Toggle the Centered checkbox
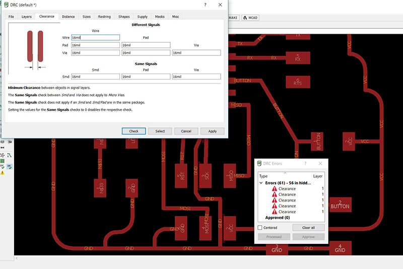This screenshot has width=403, height=269. click(260, 228)
